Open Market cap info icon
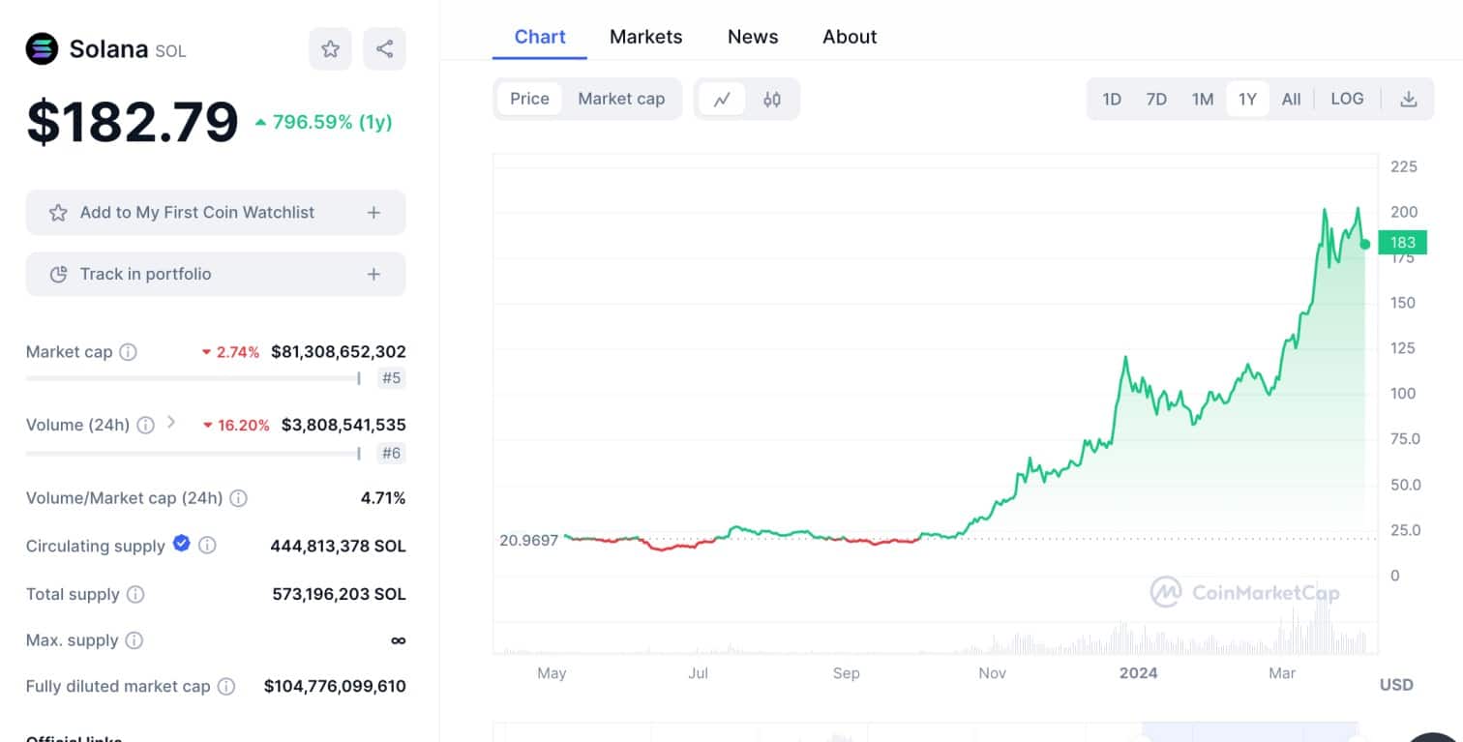 (x=128, y=352)
